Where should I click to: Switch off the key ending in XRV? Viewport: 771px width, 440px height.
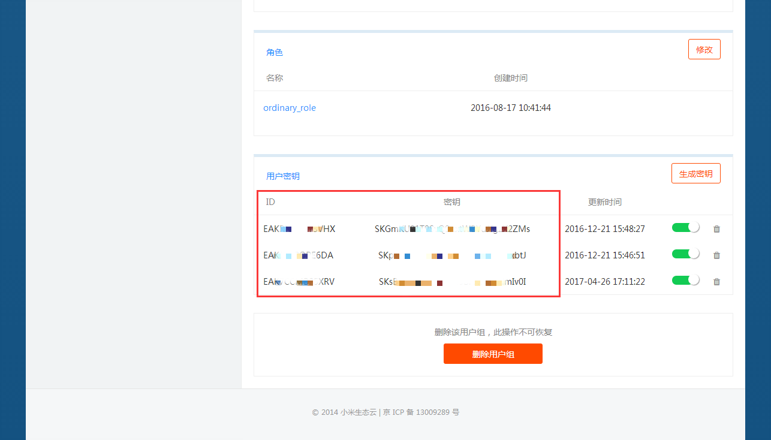point(685,281)
